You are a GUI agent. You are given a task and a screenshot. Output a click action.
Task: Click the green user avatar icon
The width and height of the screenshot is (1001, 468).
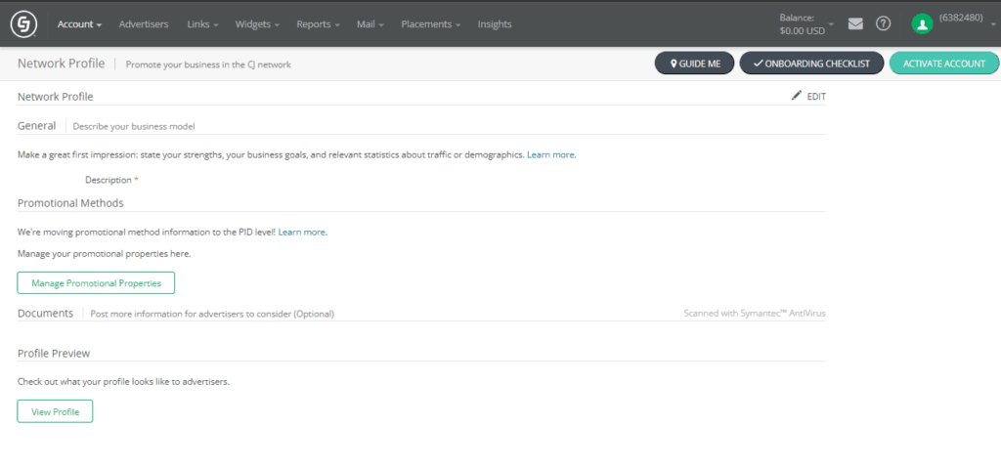point(921,23)
